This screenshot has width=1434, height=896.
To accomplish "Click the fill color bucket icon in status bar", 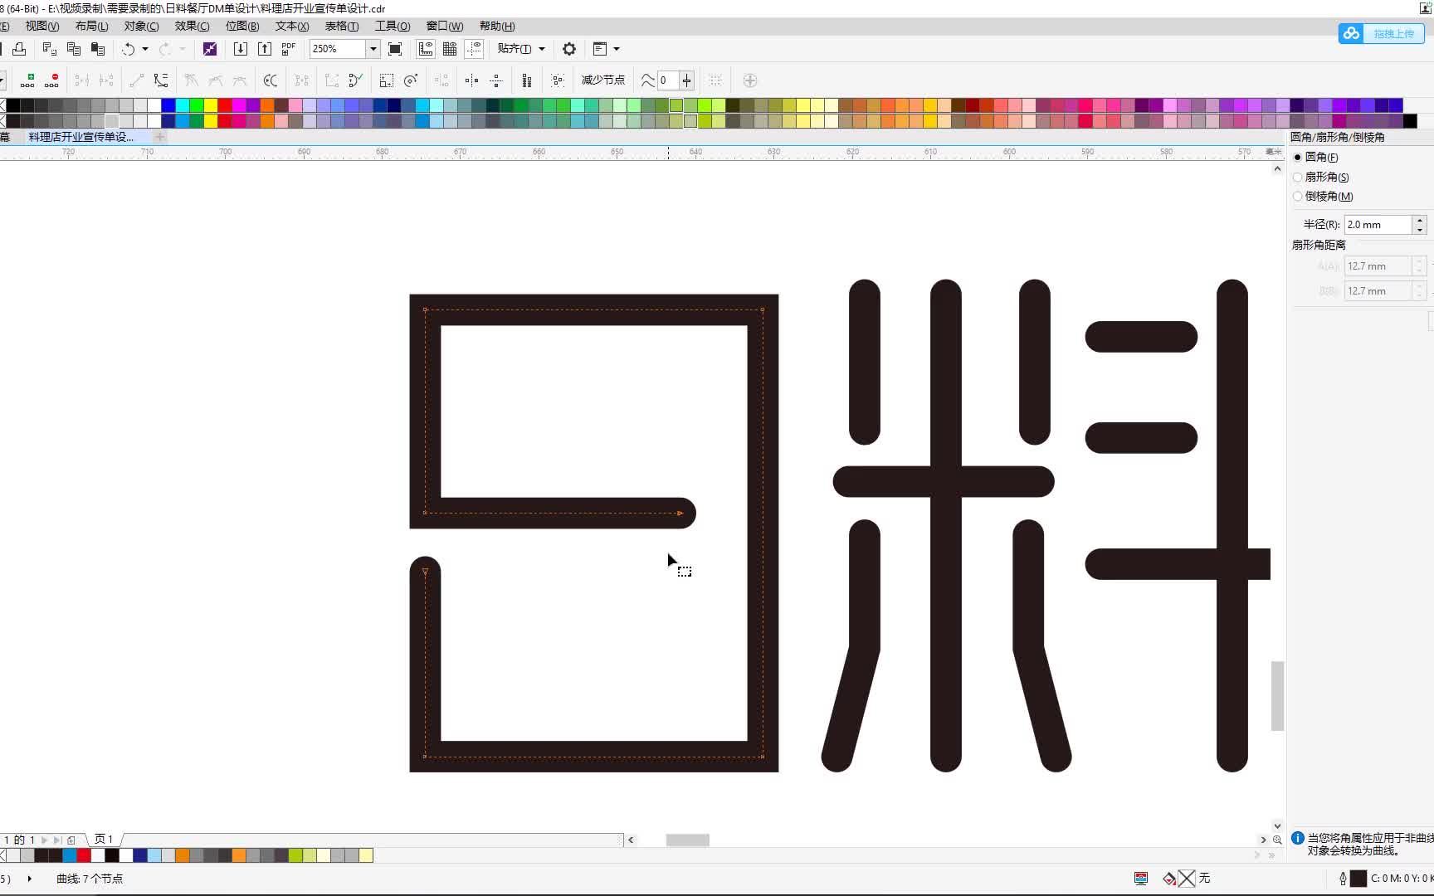I will point(1169,878).
